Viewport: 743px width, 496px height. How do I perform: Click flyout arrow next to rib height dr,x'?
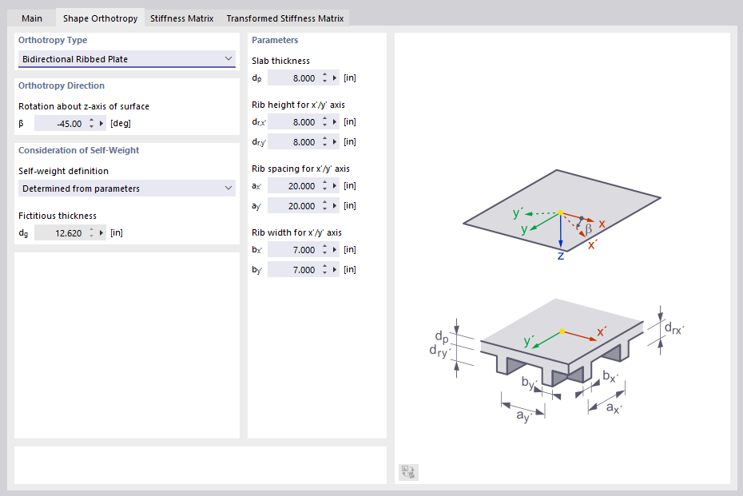335,121
